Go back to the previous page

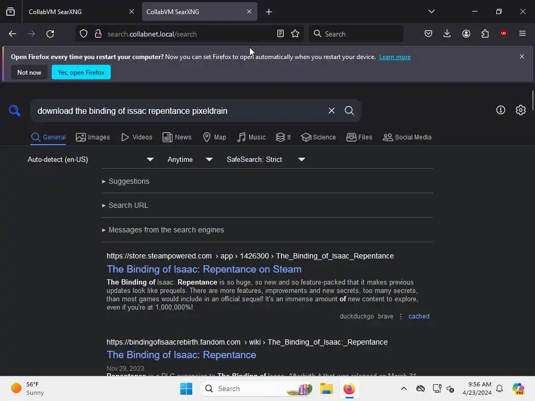13,34
